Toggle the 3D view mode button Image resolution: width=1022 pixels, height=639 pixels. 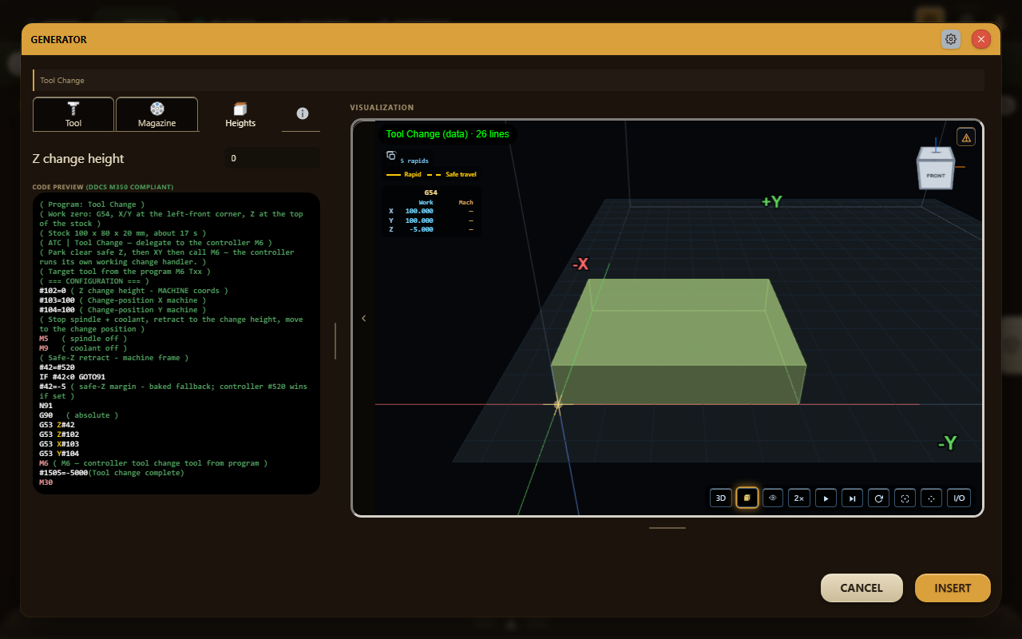[x=721, y=498]
